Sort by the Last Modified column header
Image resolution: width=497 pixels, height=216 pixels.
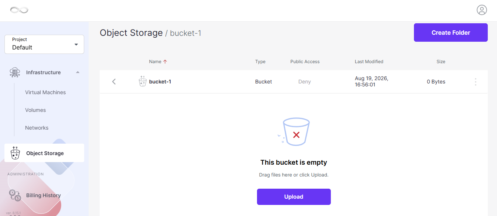click(x=369, y=62)
